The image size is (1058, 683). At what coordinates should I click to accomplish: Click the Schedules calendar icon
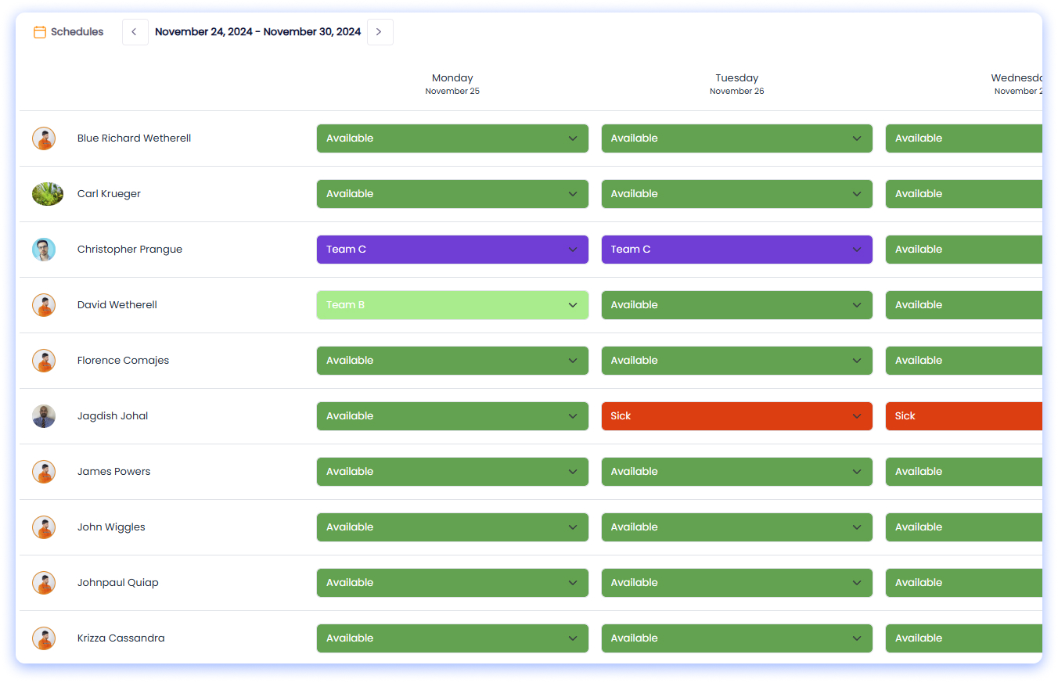click(39, 32)
